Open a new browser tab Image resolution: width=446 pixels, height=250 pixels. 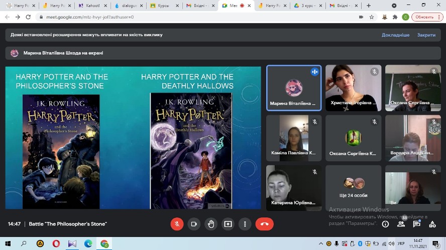tap(369, 6)
